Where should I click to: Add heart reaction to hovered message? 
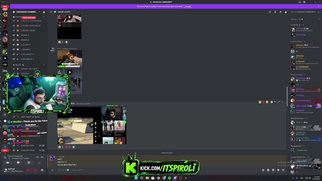tap(263, 102)
